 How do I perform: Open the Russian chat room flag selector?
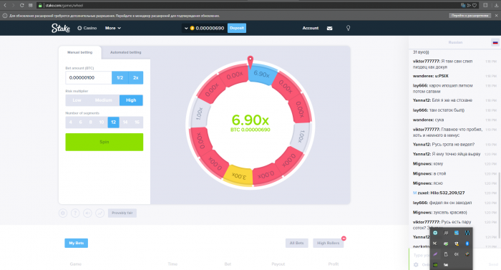[x=495, y=42]
